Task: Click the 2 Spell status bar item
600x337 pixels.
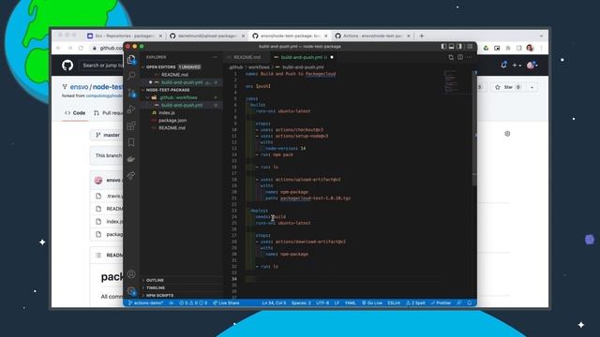Action: click(415, 303)
